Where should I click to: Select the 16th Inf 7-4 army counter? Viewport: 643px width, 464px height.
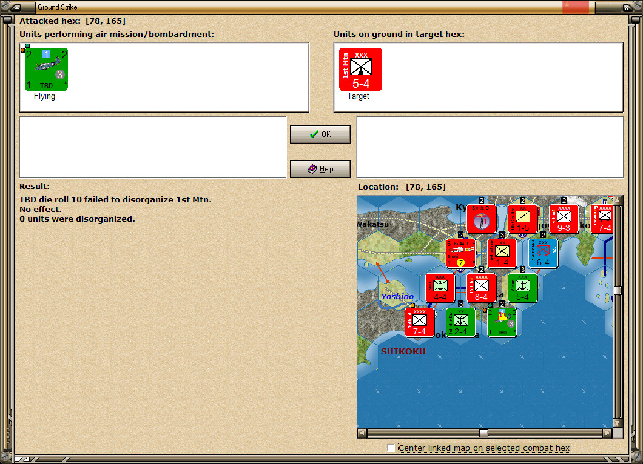(420, 322)
